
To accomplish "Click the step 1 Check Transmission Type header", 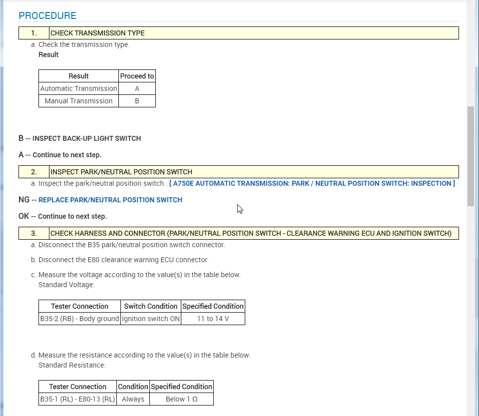I will coord(239,33).
